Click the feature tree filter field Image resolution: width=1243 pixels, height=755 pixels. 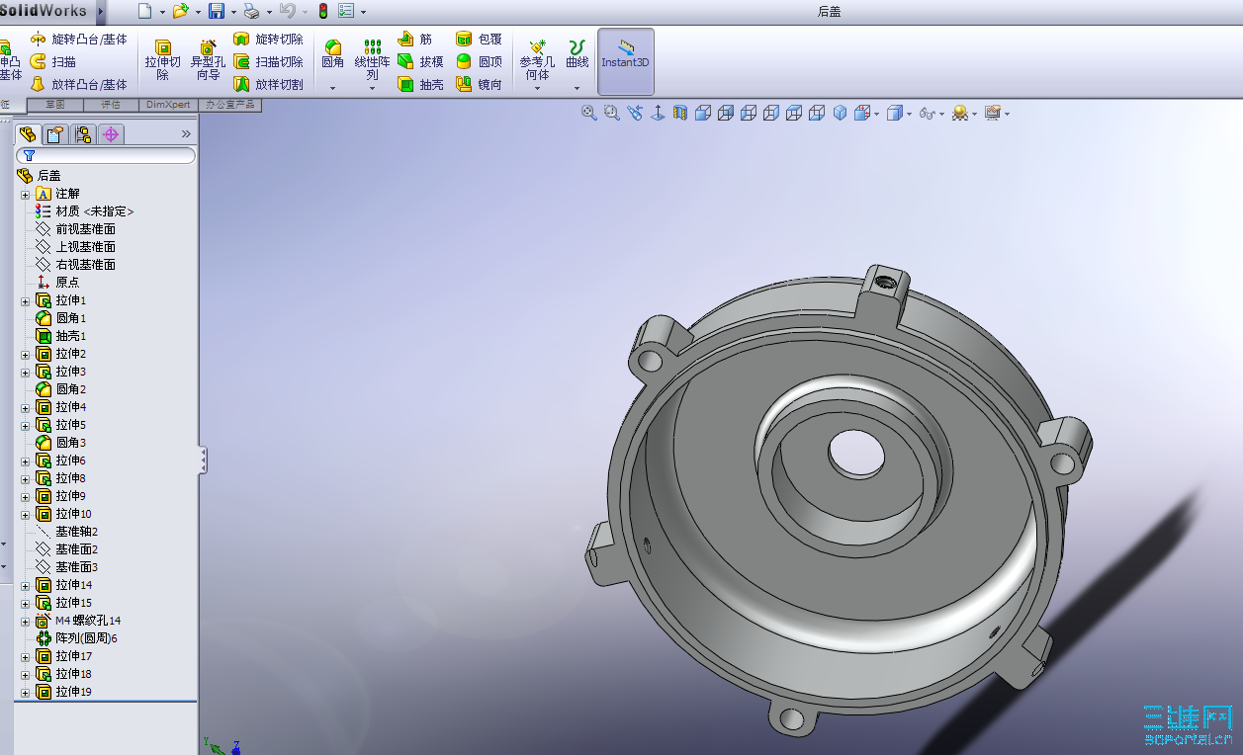(106, 155)
